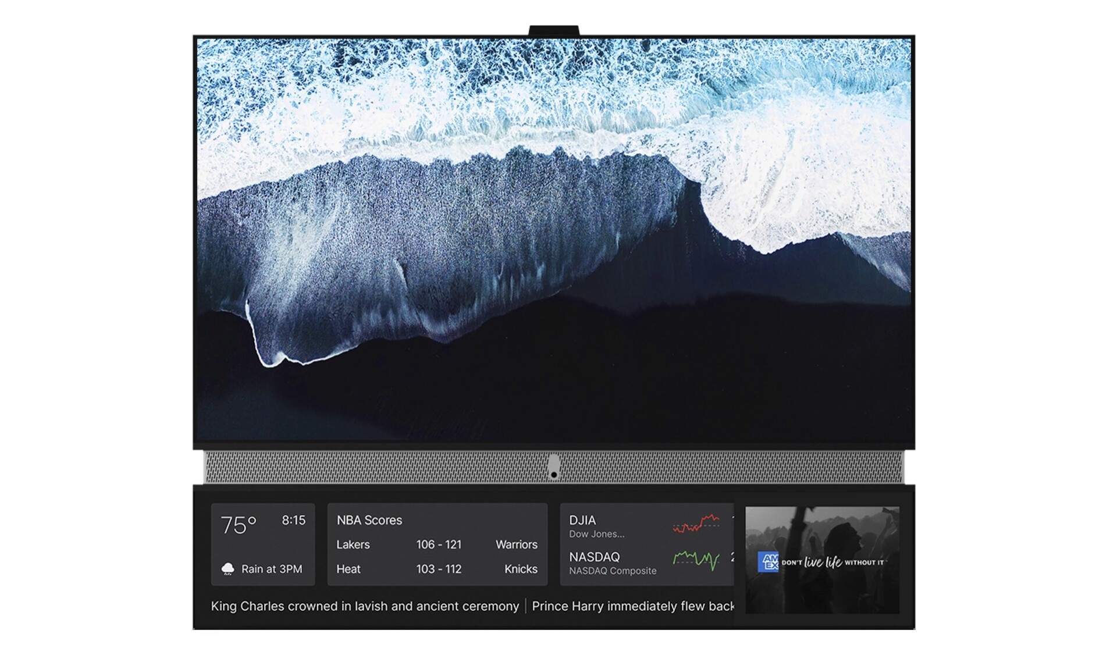Click the Knicks team name
Viewport: 1117px width, 655px height.
[521, 569]
